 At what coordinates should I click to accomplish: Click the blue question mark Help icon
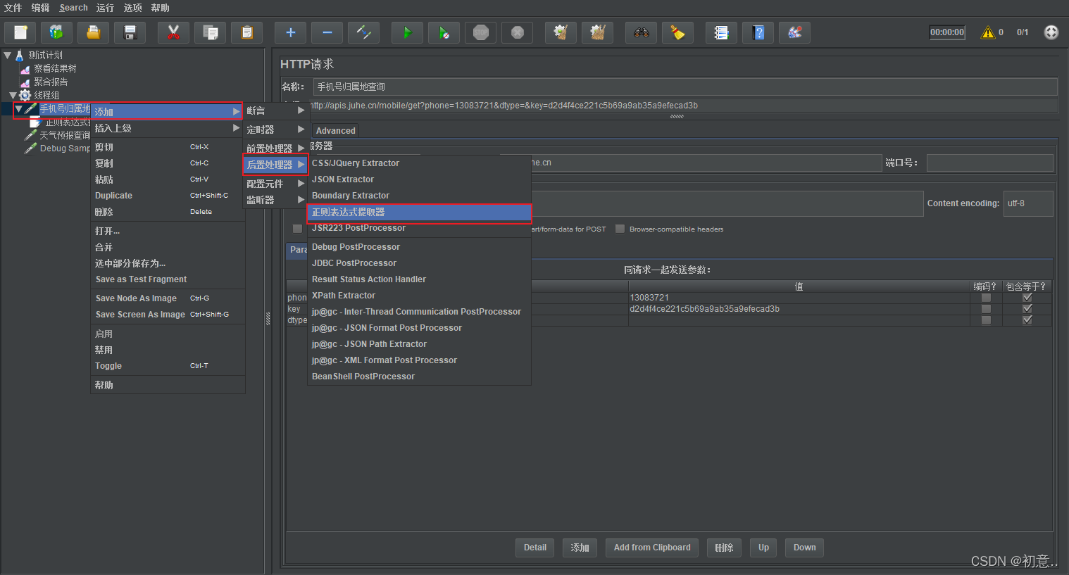(x=758, y=32)
